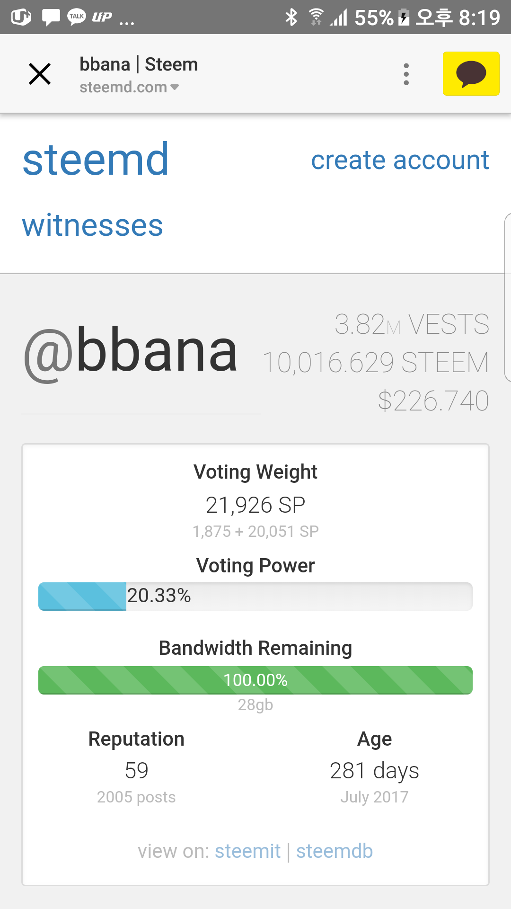This screenshot has height=909, width=511.
Task: Tap the Bluetooth status icon
Action: (291, 18)
